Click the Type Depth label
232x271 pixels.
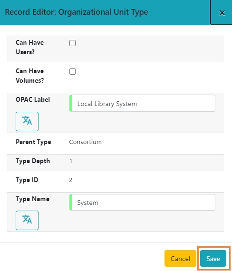click(33, 161)
